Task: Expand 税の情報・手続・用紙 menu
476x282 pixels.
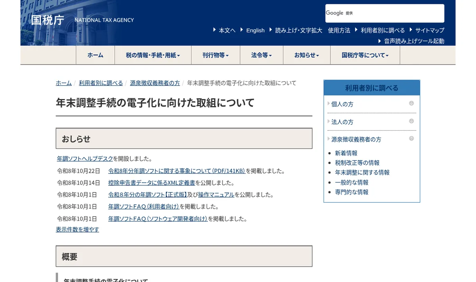Action: coord(153,55)
